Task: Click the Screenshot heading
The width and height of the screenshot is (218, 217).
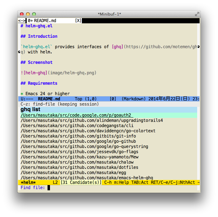Action: pos(36,62)
